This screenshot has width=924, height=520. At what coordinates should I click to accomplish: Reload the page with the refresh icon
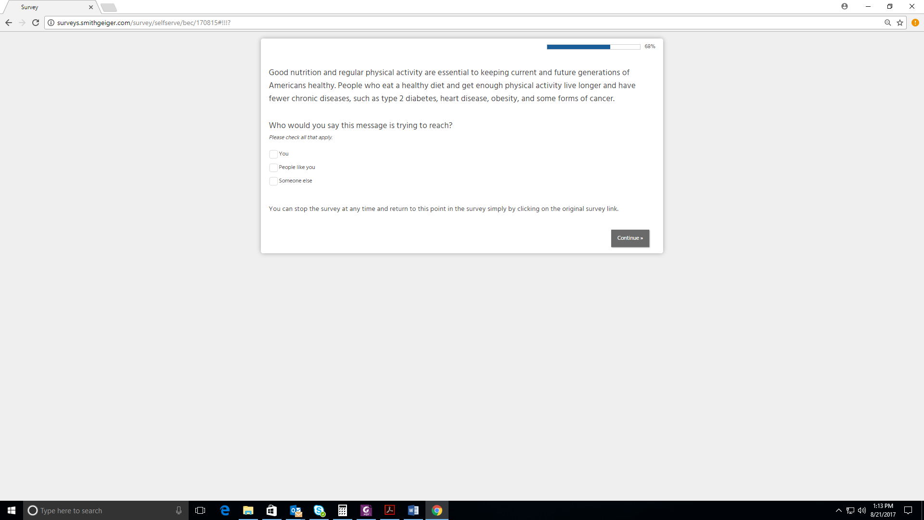tap(36, 23)
